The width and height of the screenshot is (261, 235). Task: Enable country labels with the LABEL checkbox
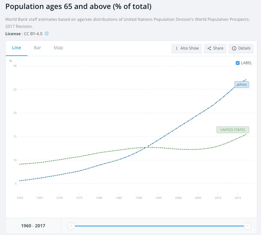pyautogui.click(x=238, y=63)
